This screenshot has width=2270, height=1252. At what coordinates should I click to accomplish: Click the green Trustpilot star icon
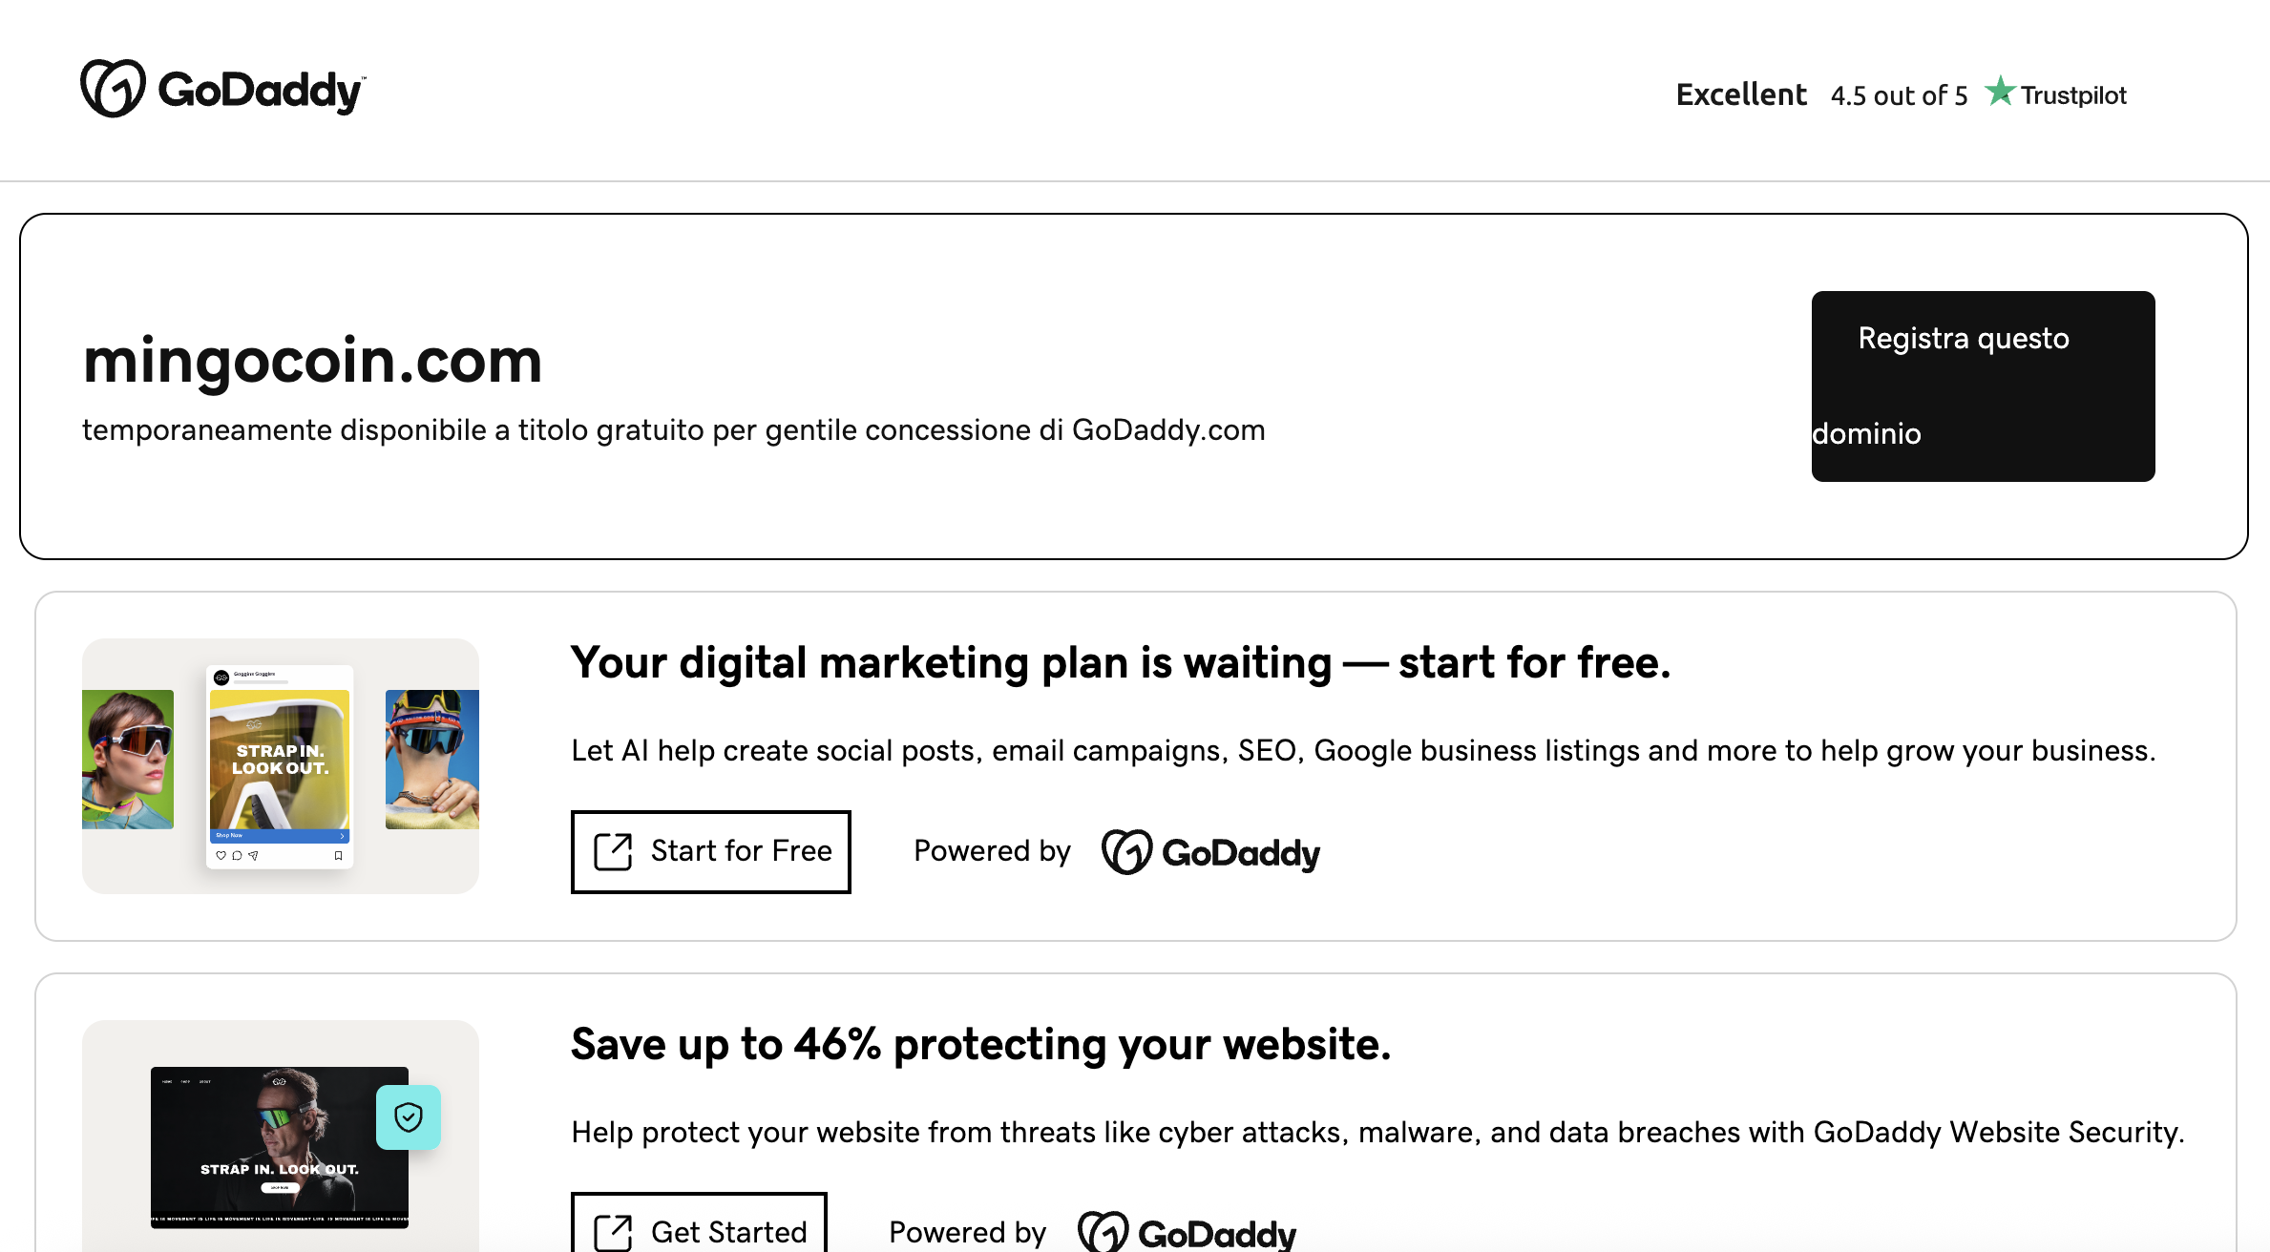(x=2000, y=92)
